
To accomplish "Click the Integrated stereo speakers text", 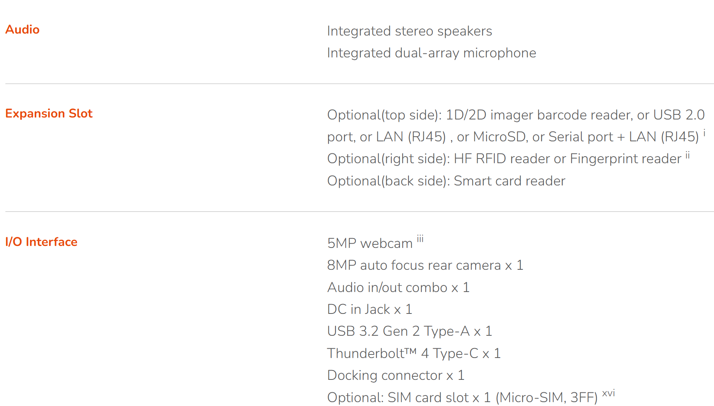I will coord(409,31).
